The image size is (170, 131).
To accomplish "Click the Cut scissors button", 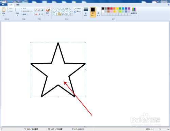I will pos(10,9).
